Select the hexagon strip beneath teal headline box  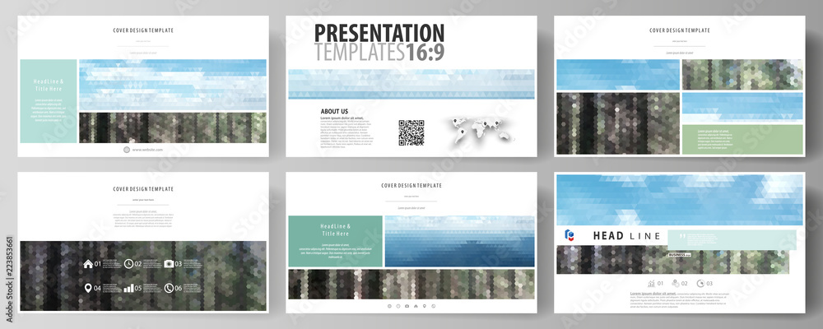[411, 285]
